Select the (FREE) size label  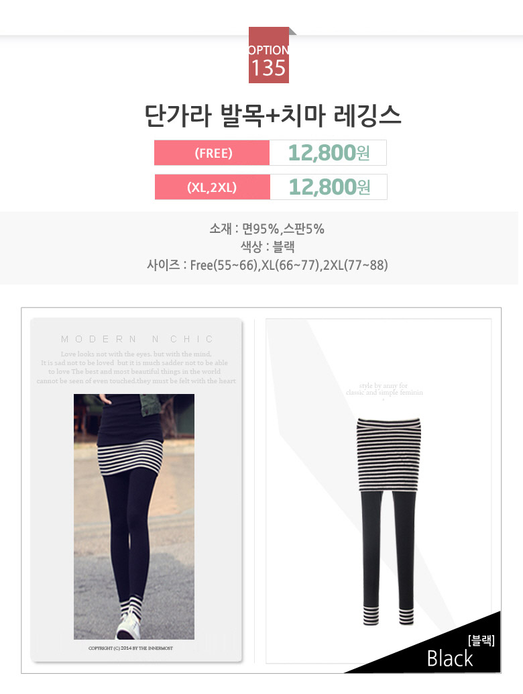[212, 153]
